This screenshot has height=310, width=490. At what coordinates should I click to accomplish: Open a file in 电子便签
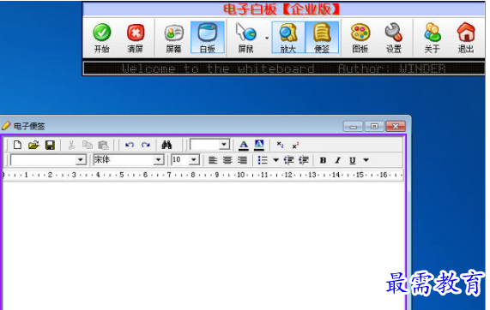(33, 145)
